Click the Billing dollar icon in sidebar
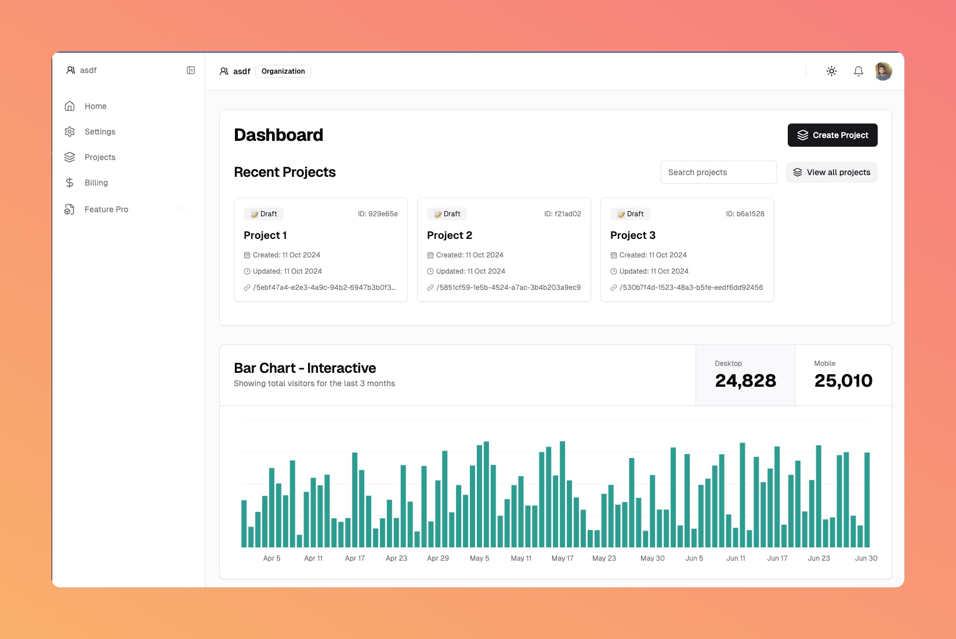 point(70,183)
